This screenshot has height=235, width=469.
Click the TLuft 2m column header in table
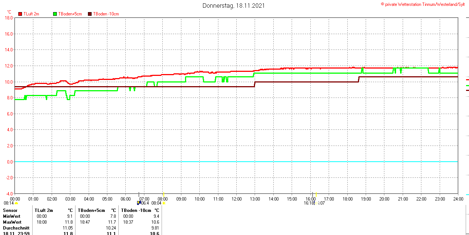click(x=44, y=210)
